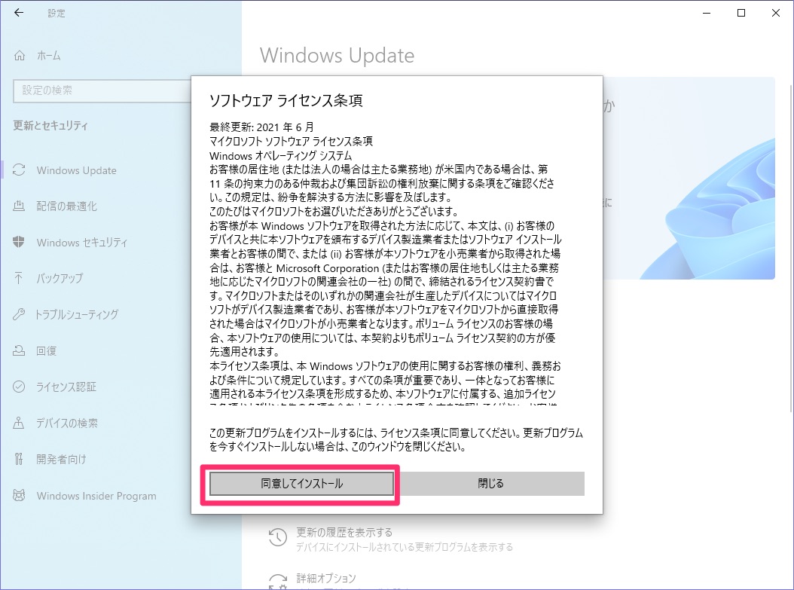The width and height of the screenshot is (794, 590).
Task: Click the 同意してインストール button
Action: [302, 484]
